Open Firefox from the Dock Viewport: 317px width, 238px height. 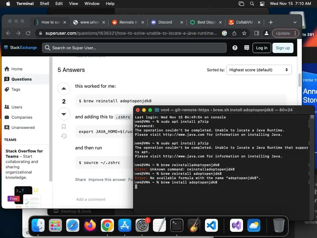tap(90, 225)
